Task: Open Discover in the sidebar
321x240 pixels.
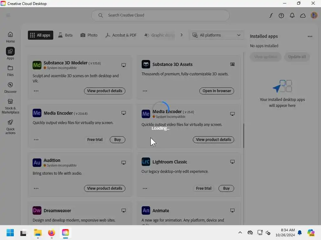Action: [x=10, y=87]
